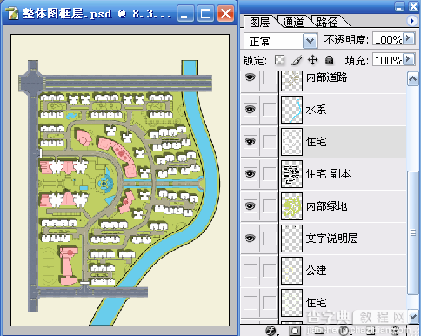Select layer named 内部道路
The width and height of the screenshot is (421, 336).
pyautogui.click(x=326, y=77)
